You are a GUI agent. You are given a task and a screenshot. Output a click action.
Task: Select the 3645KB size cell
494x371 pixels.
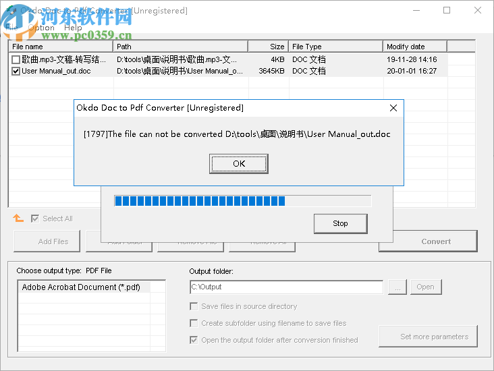271,72
